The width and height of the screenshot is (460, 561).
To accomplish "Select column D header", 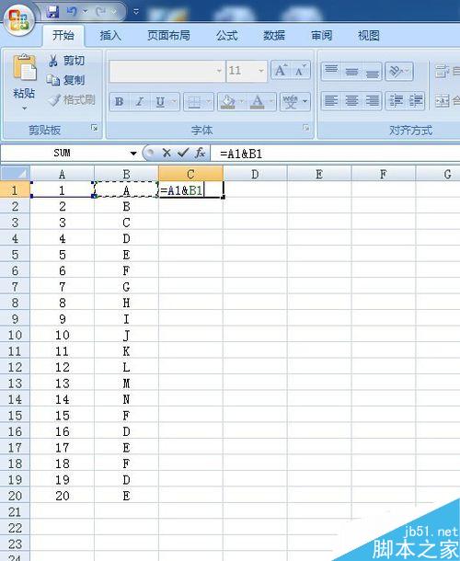I will [255, 174].
